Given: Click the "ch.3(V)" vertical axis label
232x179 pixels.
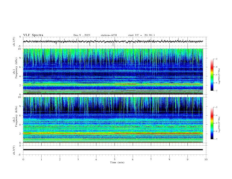Looking at the screenshot, I should pyautogui.click(x=14, y=150).
